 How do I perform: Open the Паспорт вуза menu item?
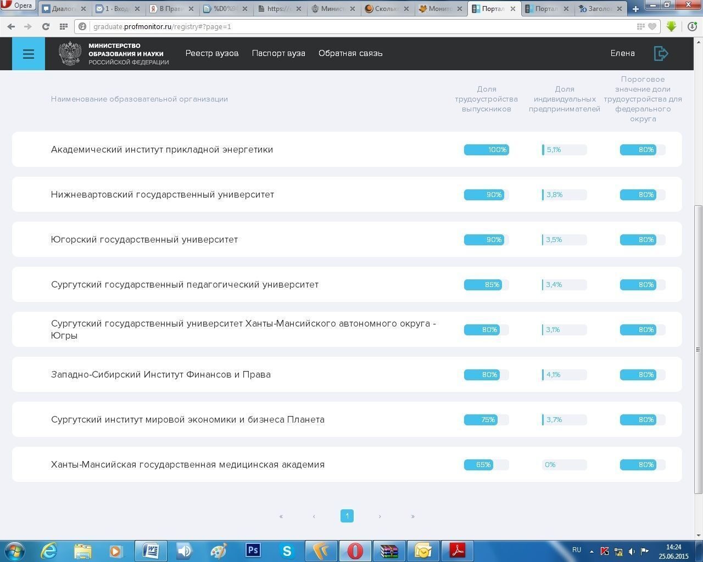point(278,53)
